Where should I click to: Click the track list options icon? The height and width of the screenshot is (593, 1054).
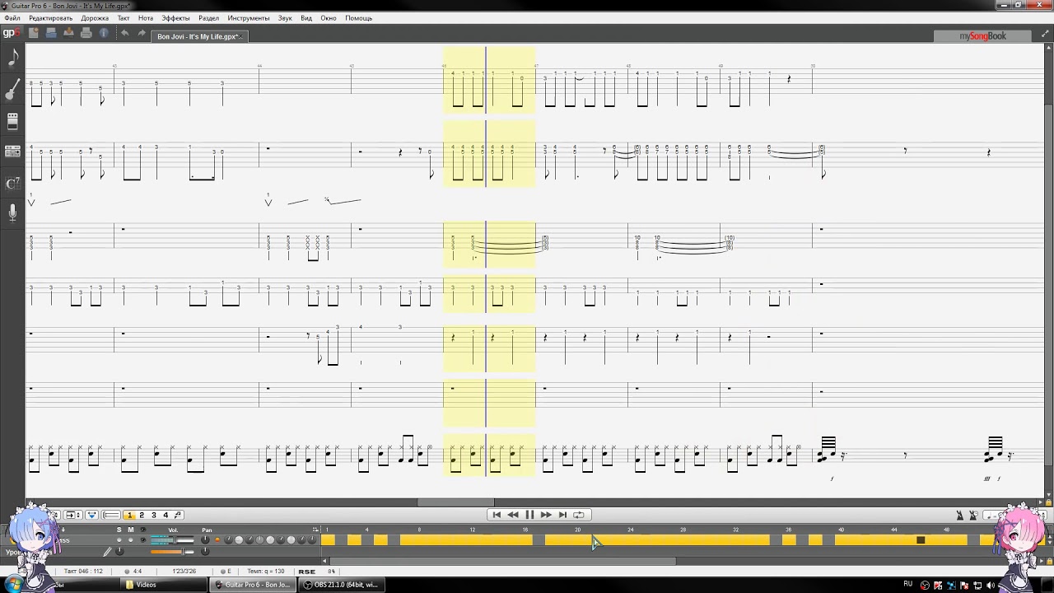[315, 530]
